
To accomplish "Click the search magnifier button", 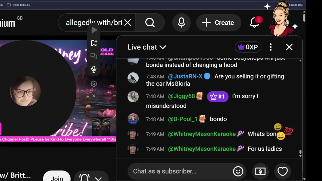I will (150, 23).
